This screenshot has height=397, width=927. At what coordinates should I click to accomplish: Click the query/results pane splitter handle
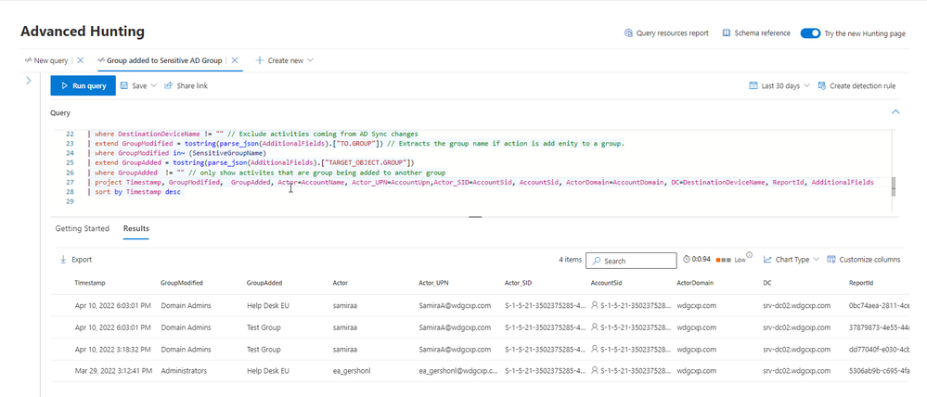[x=475, y=217]
